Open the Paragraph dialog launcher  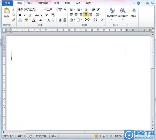(x=104, y=25)
